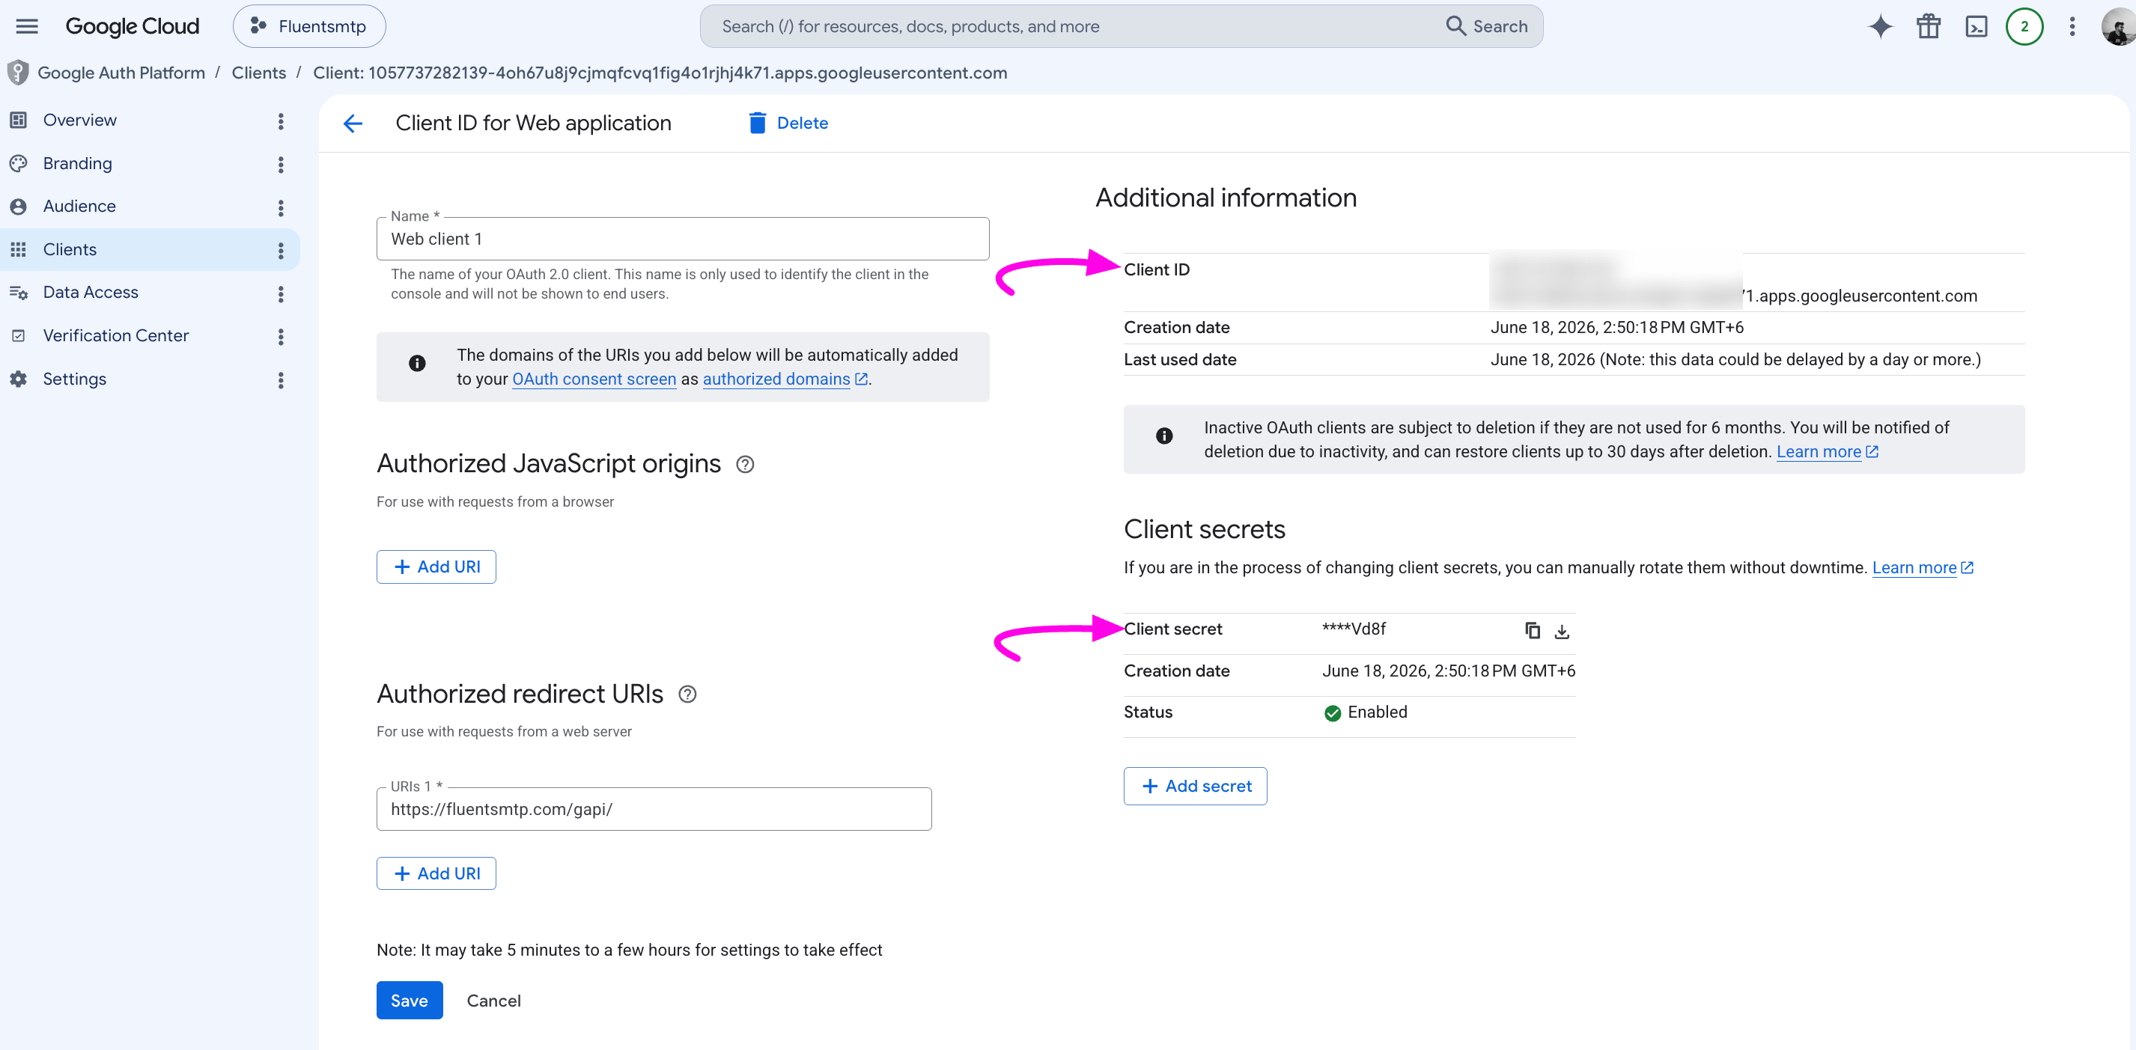2136x1050 pixels.
Task: Open the Settings row three-dot menu
Action: tap(280, 379)
